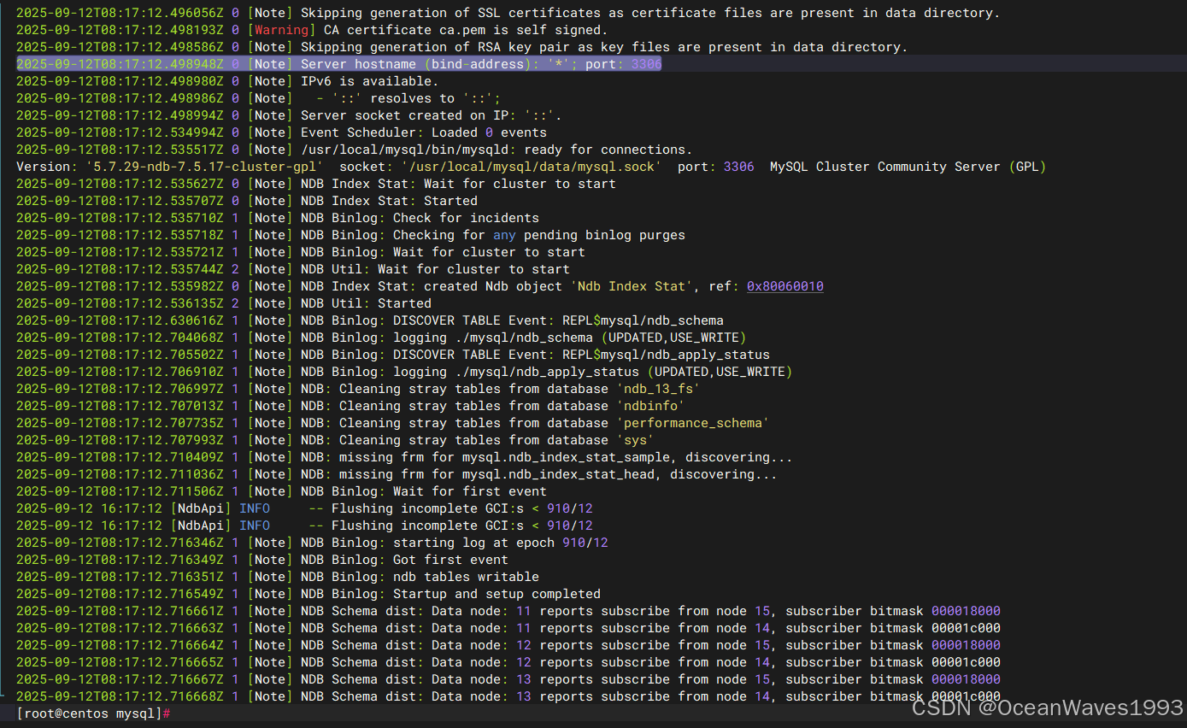The height and width of the screenshot is (728, 1187).
Task: Click 'logging ./mysql/ndb_apply_status' line
Action: (404, 372)
